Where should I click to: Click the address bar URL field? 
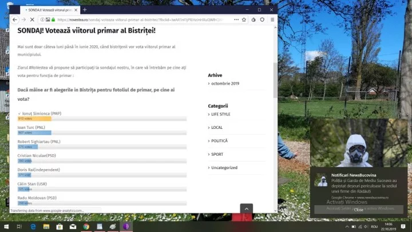point(143,19)
